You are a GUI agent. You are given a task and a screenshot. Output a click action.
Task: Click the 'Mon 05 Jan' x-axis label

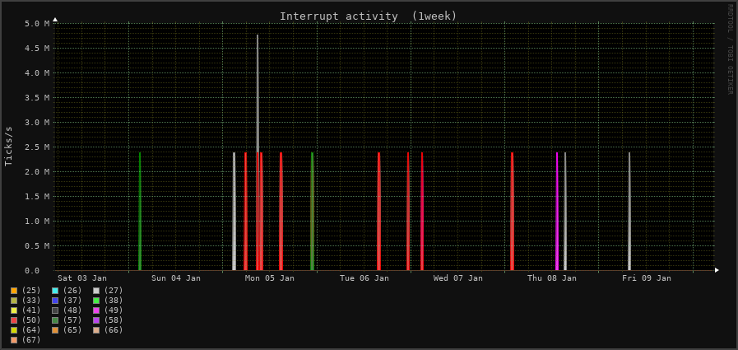(x=270, y=278)
